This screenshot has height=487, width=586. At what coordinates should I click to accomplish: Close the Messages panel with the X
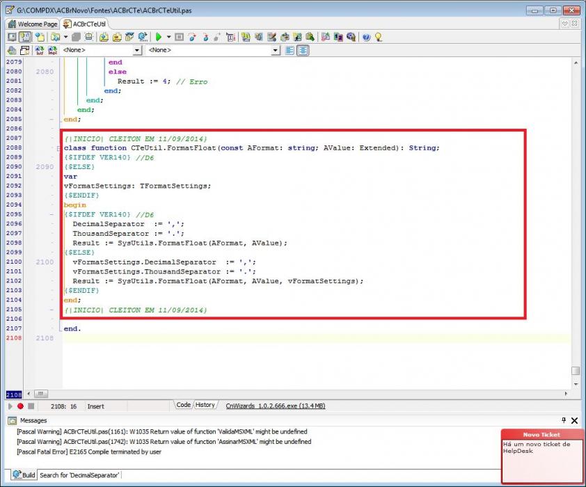(x=575, y=420)
